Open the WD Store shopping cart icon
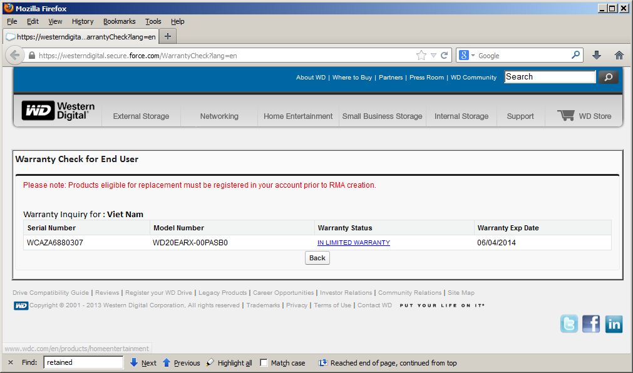The height and width of the screenshot is (373, 633). [x=566, y=115]
